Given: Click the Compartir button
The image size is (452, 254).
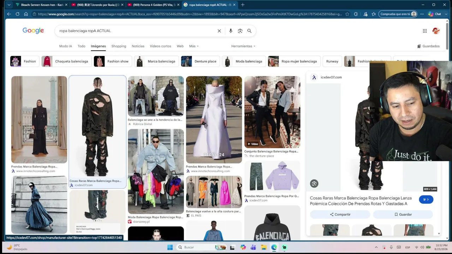Looking at the screenshot, I should 340,214.
